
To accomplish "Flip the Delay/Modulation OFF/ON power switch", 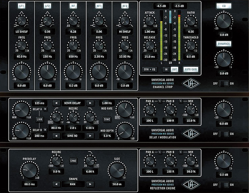I will click(x=224, y=134).
